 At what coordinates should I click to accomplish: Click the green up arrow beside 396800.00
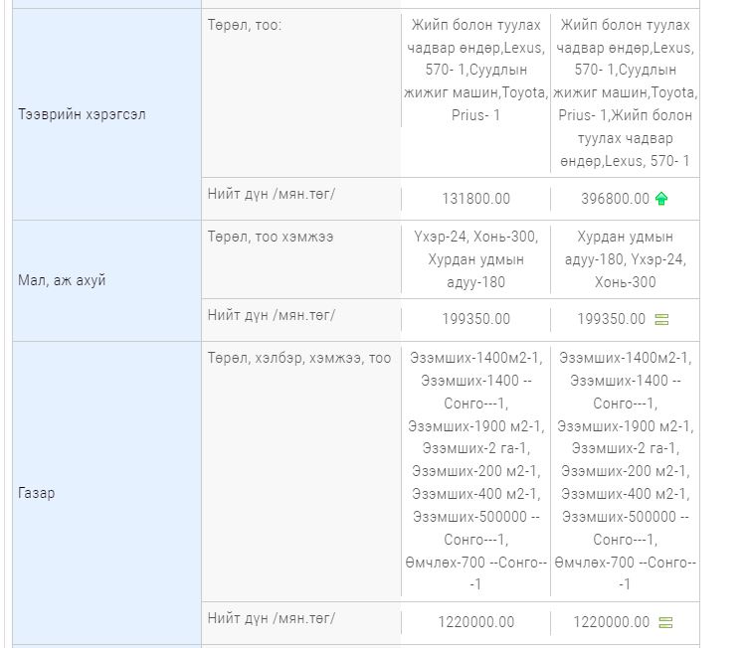click(x=661, y=199)
